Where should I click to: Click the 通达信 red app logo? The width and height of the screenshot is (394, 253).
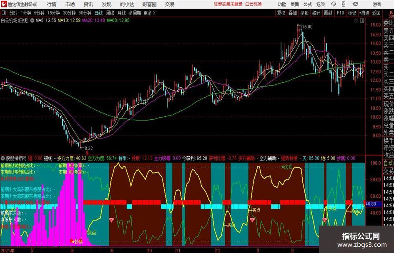tap(3, 4)
